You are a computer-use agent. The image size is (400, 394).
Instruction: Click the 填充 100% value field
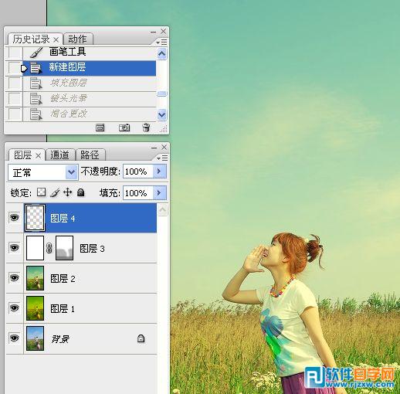pyautogui.click(x=138, y=193)
